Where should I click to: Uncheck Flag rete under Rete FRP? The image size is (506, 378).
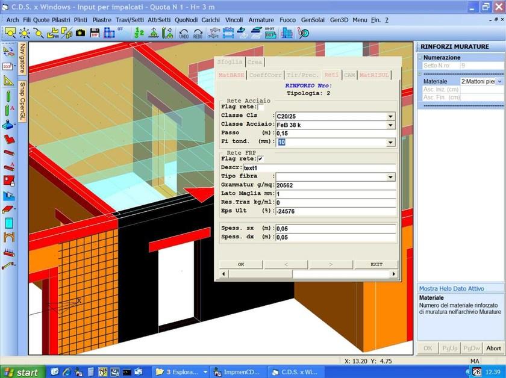261,159
